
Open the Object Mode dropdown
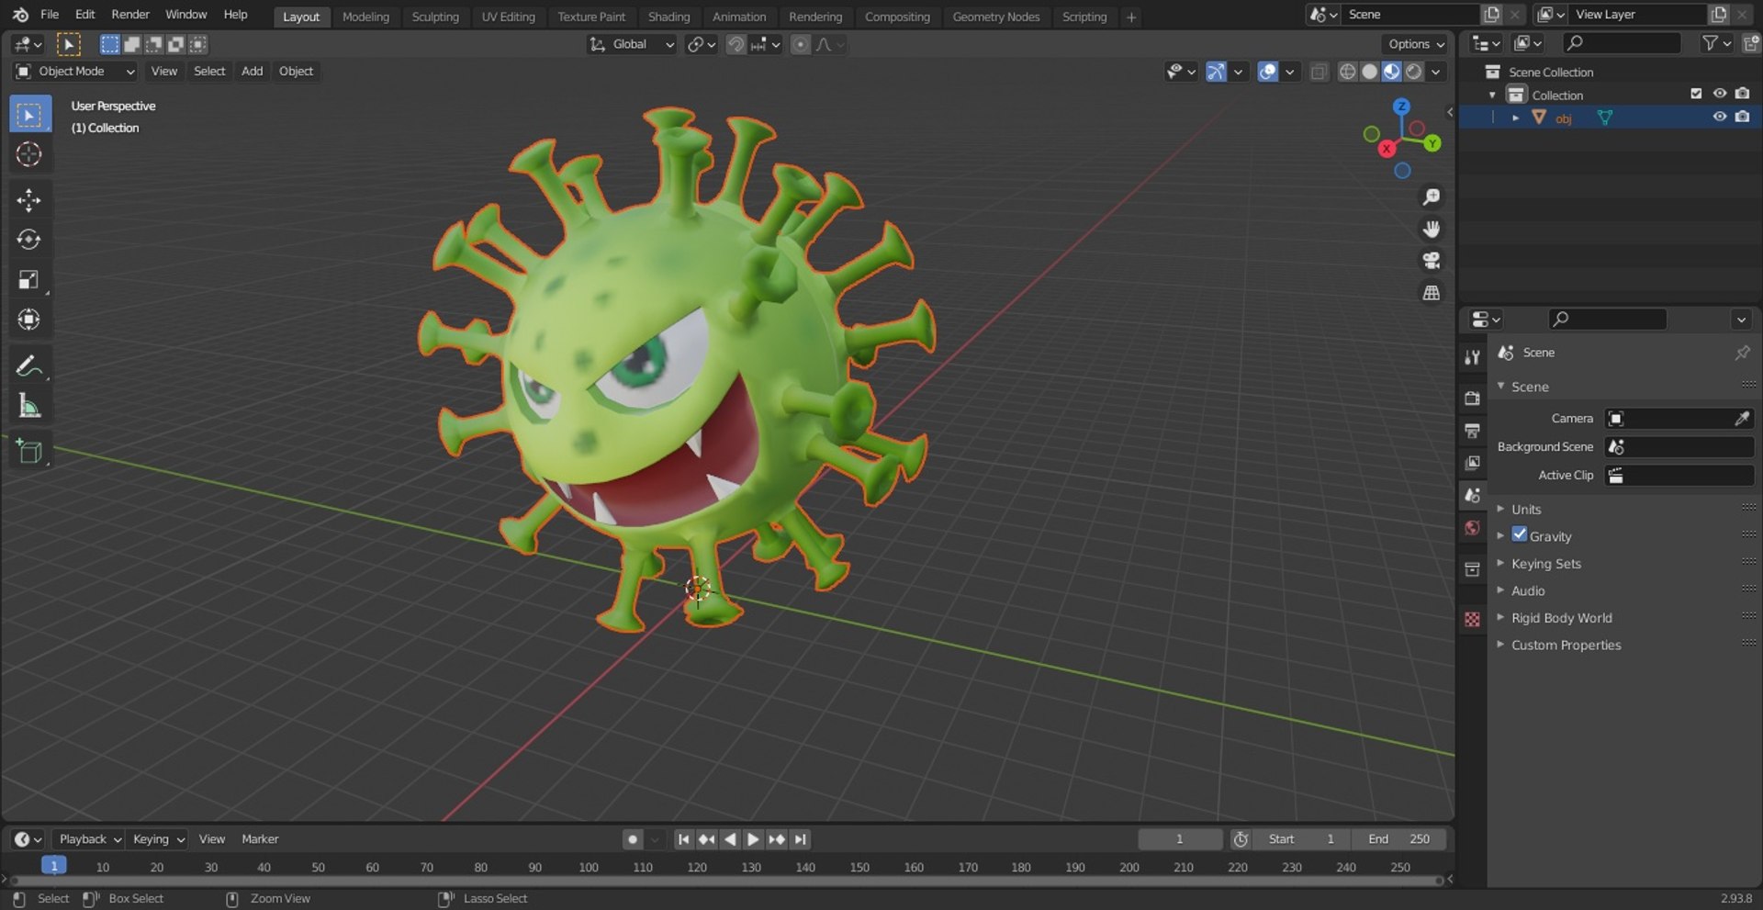pos(75,72)
